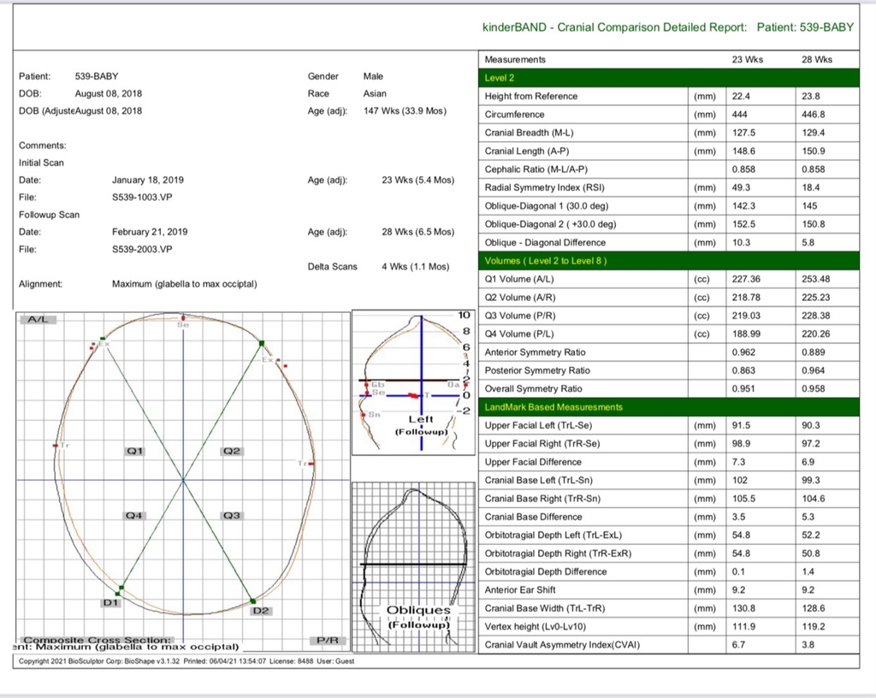Click the Initial Scan file name S539-1003.VP
Viewport: 876px width, 698px height.
(142, 198)
